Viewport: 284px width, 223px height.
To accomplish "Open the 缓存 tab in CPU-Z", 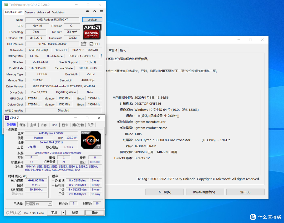I will click(23, 125).
